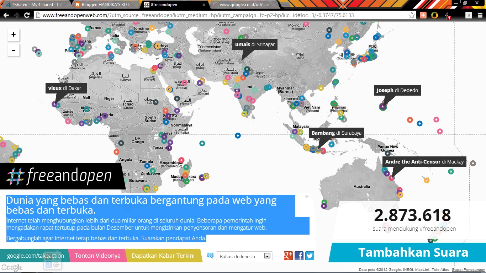The image size is (486, 273).
Task: Switch to the 4shared tab
Action: (x=32, y=5)
